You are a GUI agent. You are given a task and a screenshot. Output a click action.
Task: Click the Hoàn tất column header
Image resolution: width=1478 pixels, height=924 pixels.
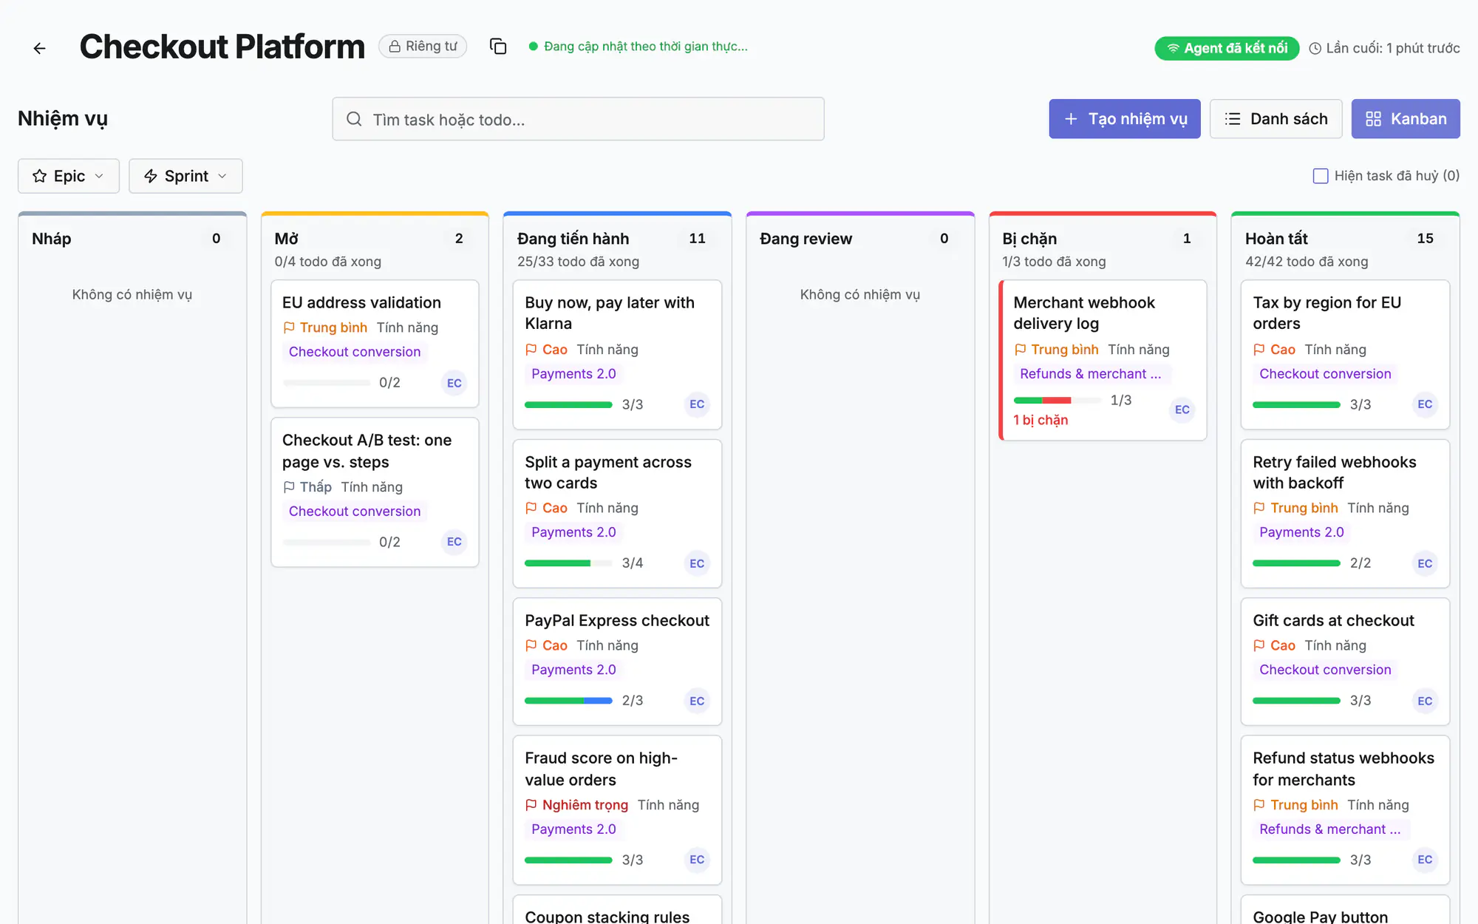1276,239
